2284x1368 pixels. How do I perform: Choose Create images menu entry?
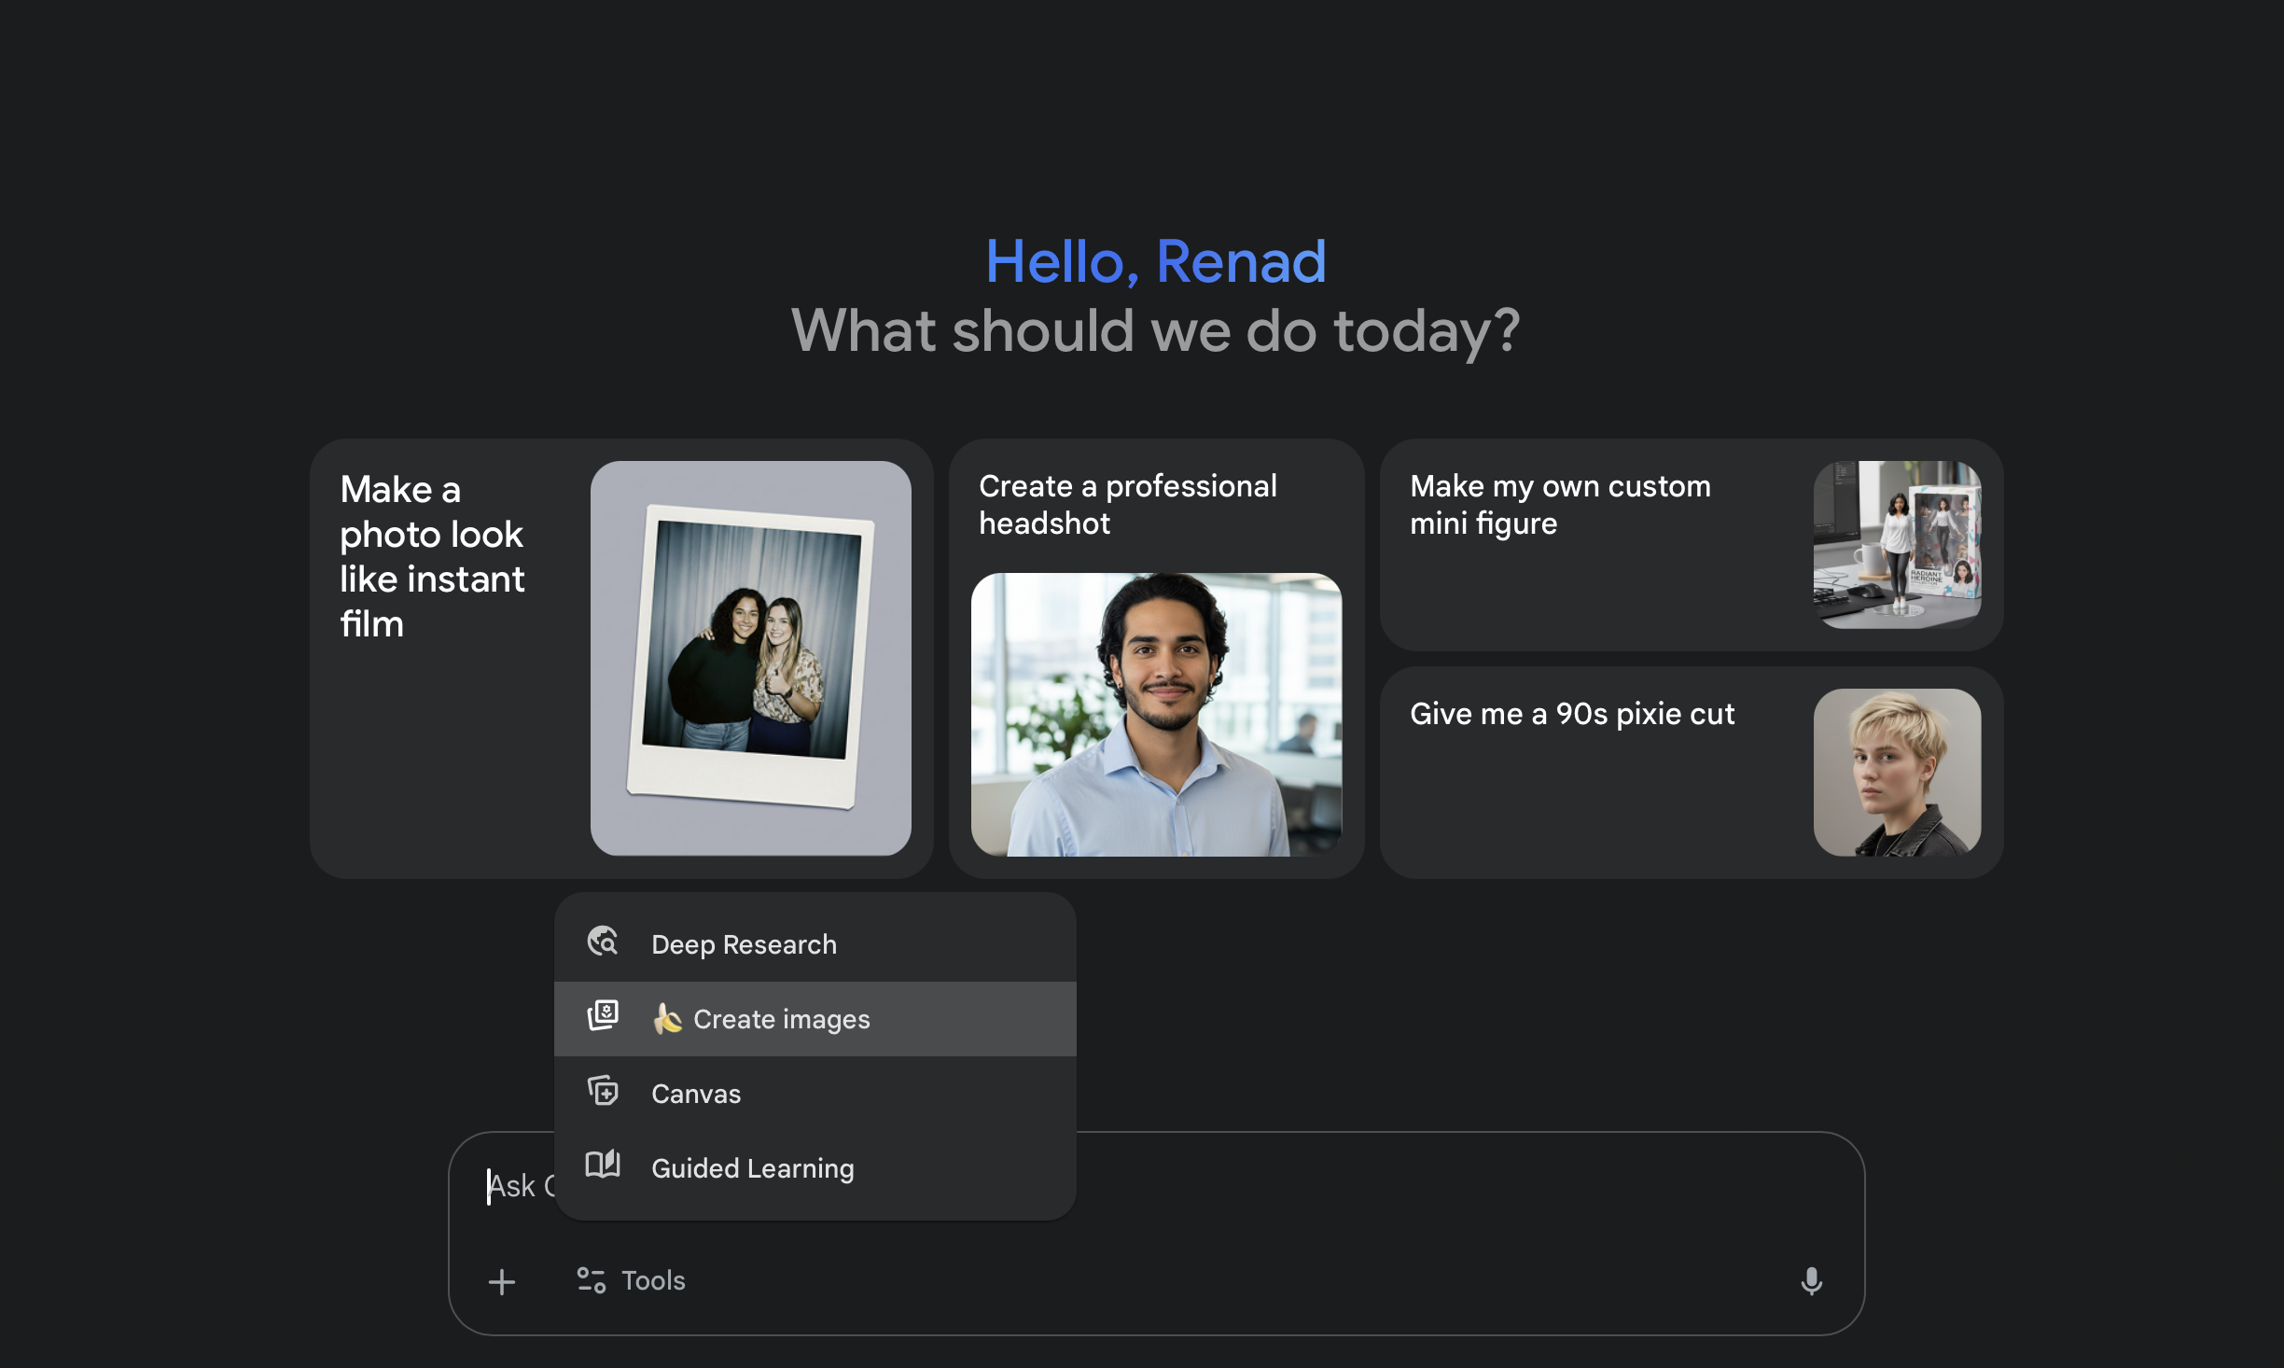[782, 1019]
